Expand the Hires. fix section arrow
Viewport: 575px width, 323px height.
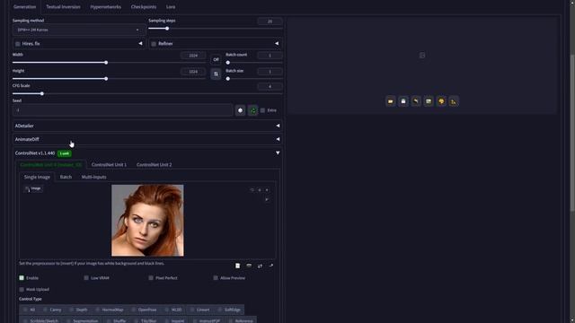[x=140, y=44]
